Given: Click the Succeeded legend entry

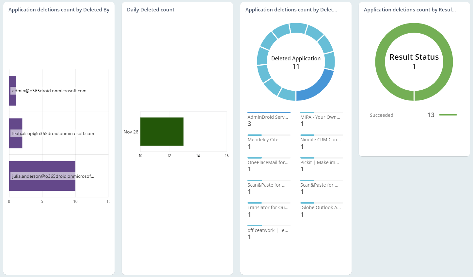Looking at the screenshot, I should point(381,115).
